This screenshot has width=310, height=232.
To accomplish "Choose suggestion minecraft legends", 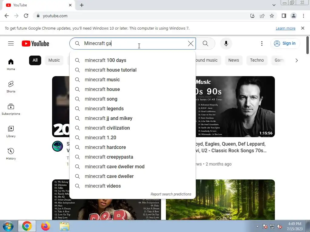I will click(x=133, y=108).
